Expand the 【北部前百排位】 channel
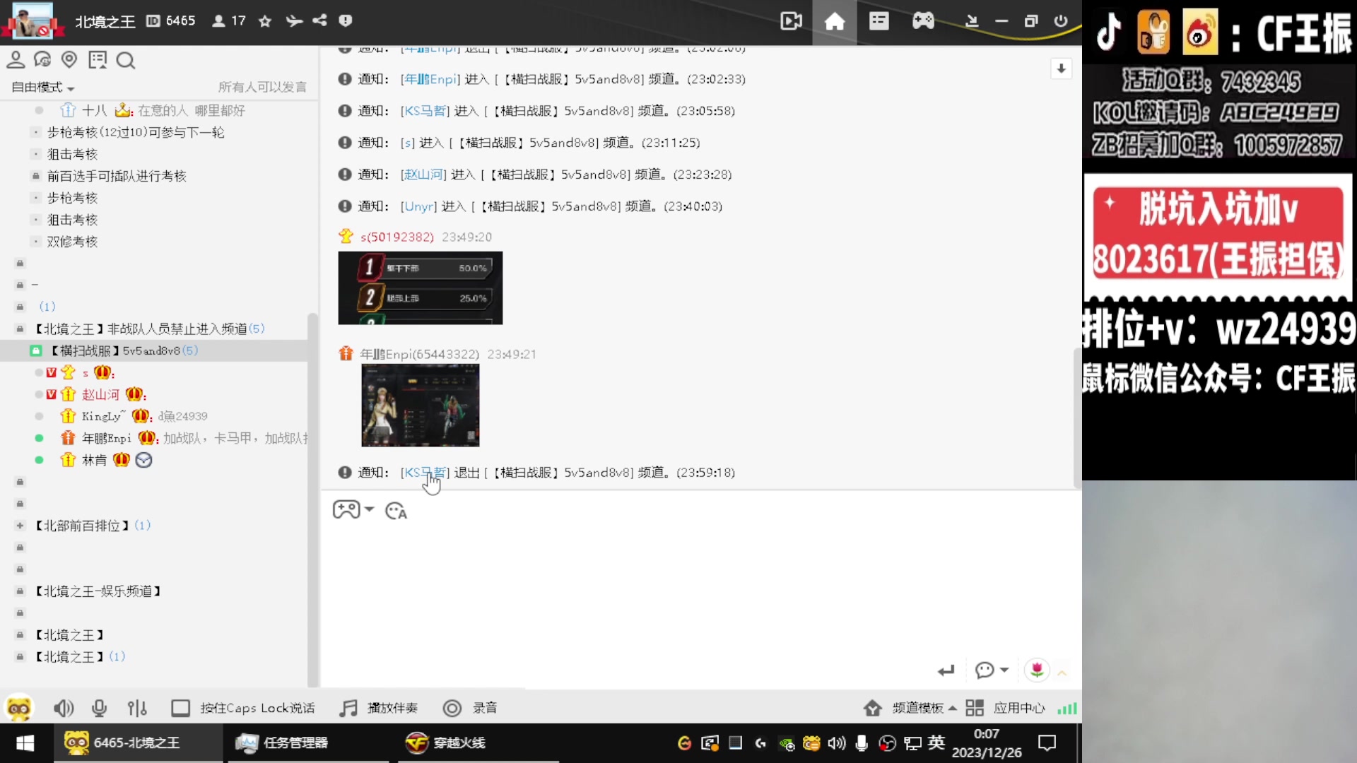This screenshot has width=1357, height=763. coord(20,526)
